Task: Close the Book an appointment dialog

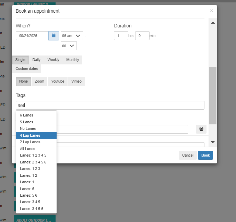Action: pos(211,11)
